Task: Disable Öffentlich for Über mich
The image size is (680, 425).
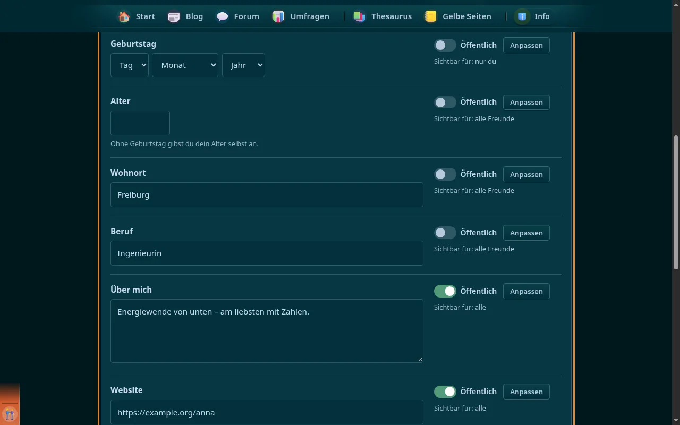Action: [x=445, y=291]
